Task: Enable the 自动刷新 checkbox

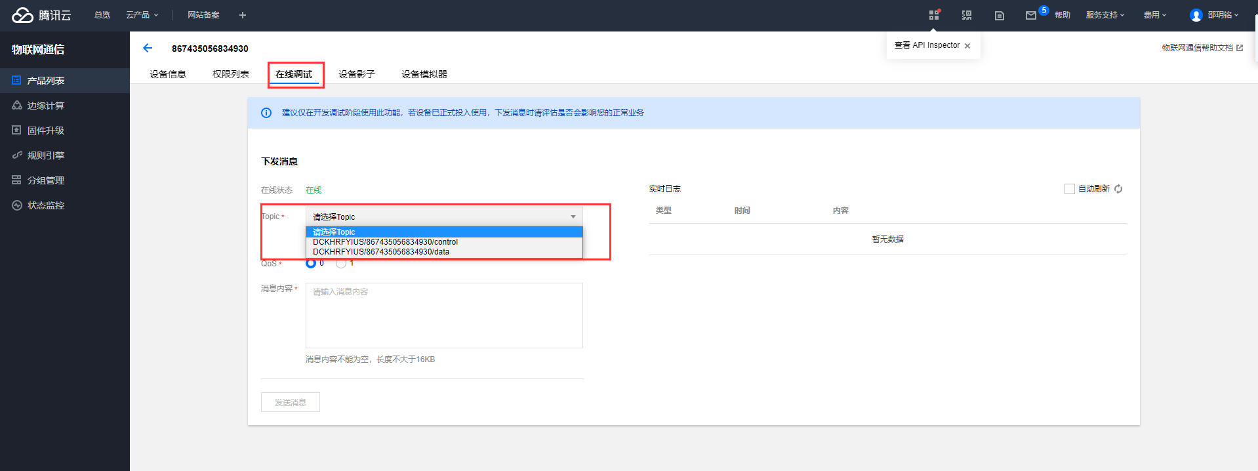Action: (x=1070, y=189)
